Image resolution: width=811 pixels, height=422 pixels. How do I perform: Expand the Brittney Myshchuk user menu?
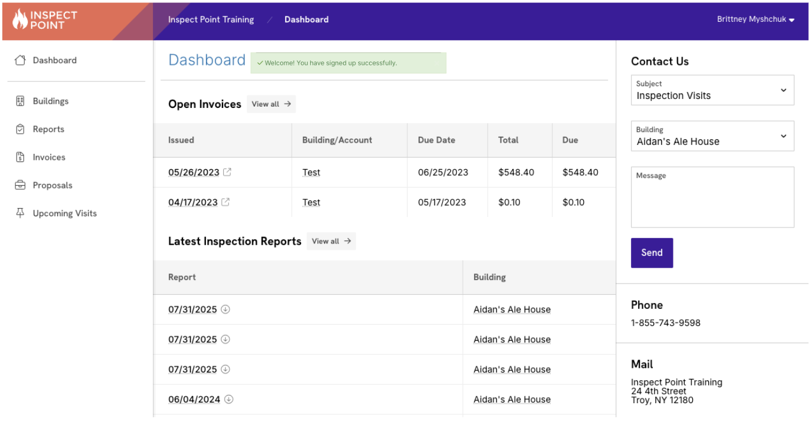tap(756, 19)
